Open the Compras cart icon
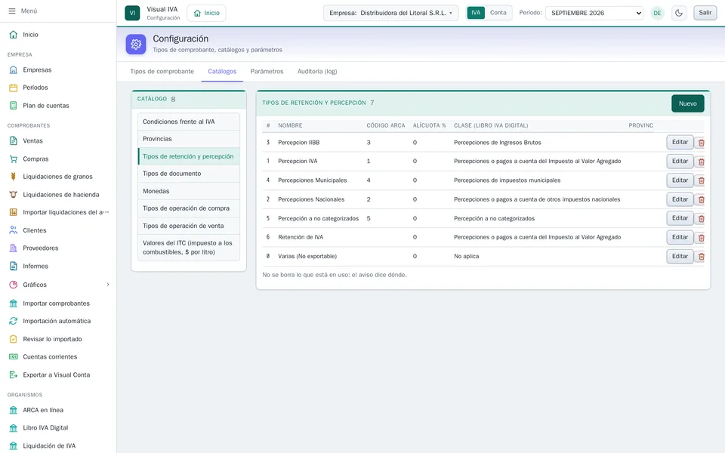This screenshot has width=725, height=453. 14,159
